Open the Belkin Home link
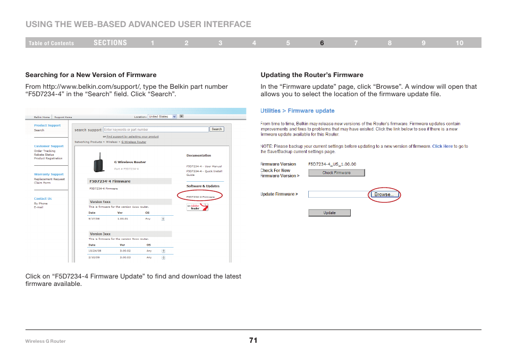The height and width of the screenshot is (355, 507). coord(41,117)
